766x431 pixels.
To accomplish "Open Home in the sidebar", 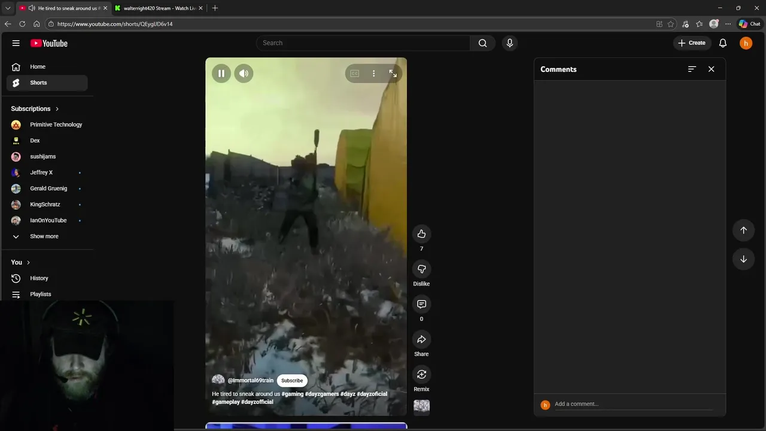I will point(47,67).
